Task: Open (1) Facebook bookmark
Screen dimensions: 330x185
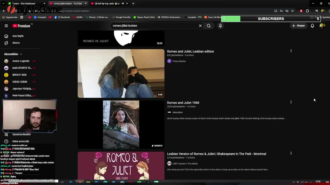Action: (x=62, y=17)
